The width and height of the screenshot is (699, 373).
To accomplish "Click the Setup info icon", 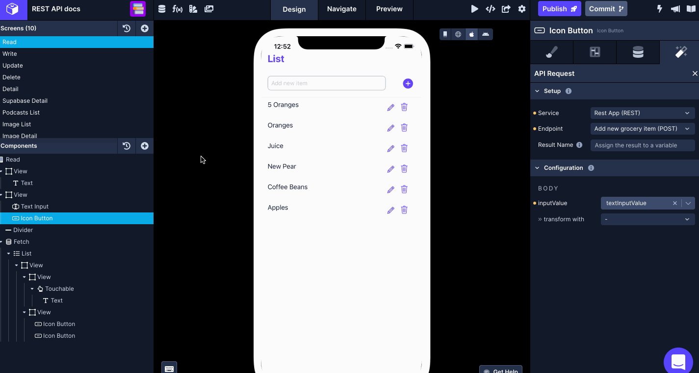I will 569,91.
